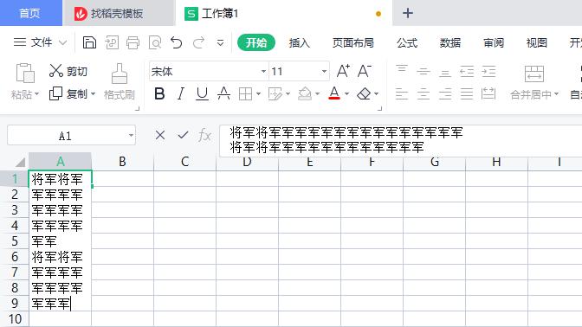Confirm cell entry with checkmark
Image resolution: width=582 pixels, height=327 pixels.
pos(183,135)
